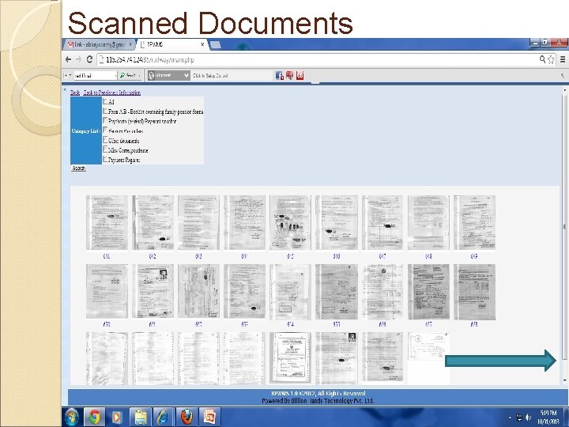569x427 pixels.
Task: Click the volume icon in system tray
Action: click(x=529, y=418)
